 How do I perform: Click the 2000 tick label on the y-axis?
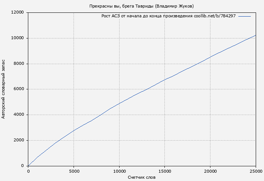click(19, 140)
